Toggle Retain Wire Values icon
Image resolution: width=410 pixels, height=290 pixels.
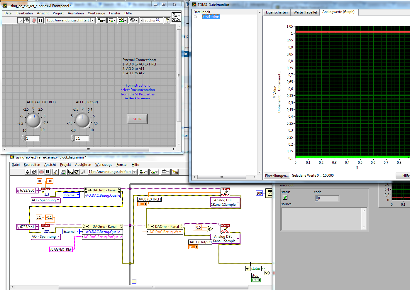coord(63,172)
